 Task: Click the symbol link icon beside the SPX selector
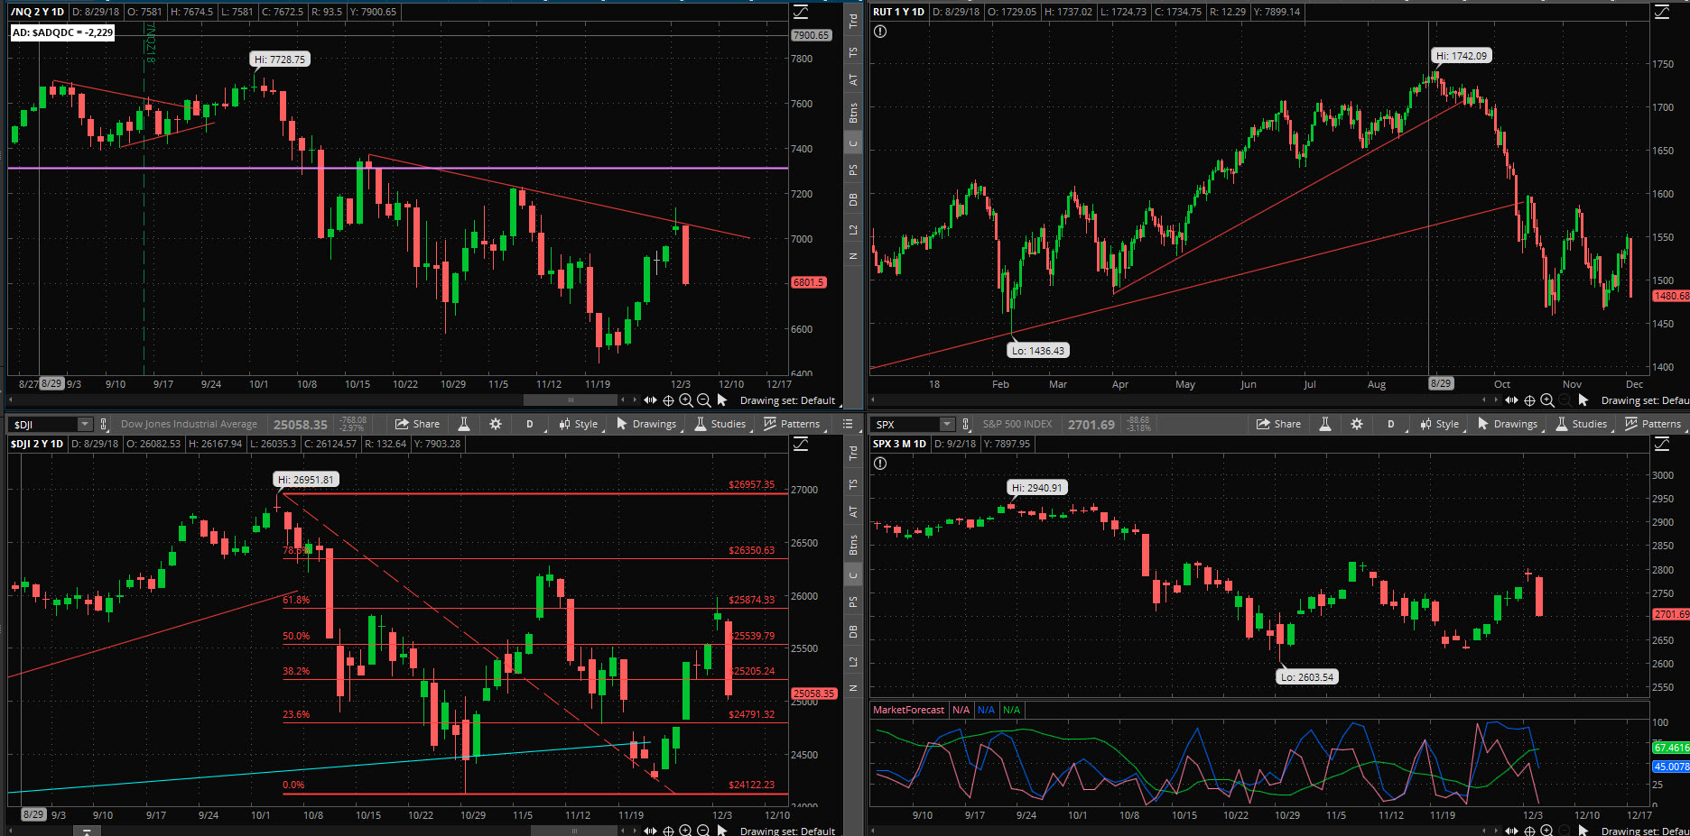(x=965, y=424)
